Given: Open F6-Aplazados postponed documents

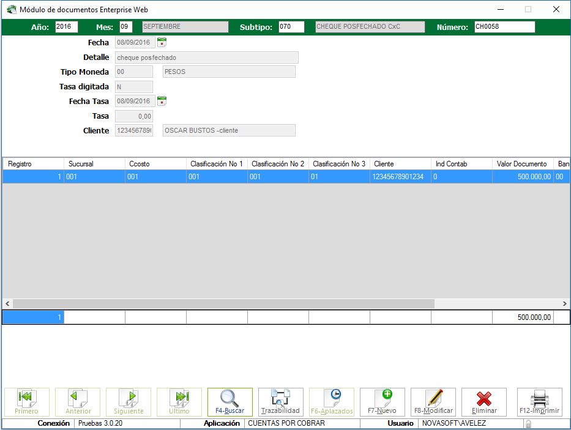Looking at the screenshot, I should coord(332,402).
